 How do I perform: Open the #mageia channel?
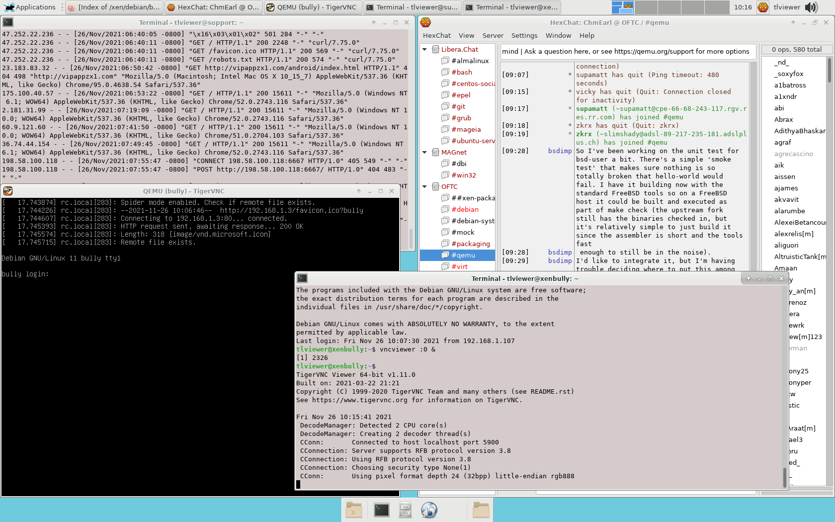[466, 129]
